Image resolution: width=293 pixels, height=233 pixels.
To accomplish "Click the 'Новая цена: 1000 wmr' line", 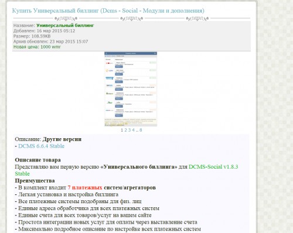I will coord(37,47).
